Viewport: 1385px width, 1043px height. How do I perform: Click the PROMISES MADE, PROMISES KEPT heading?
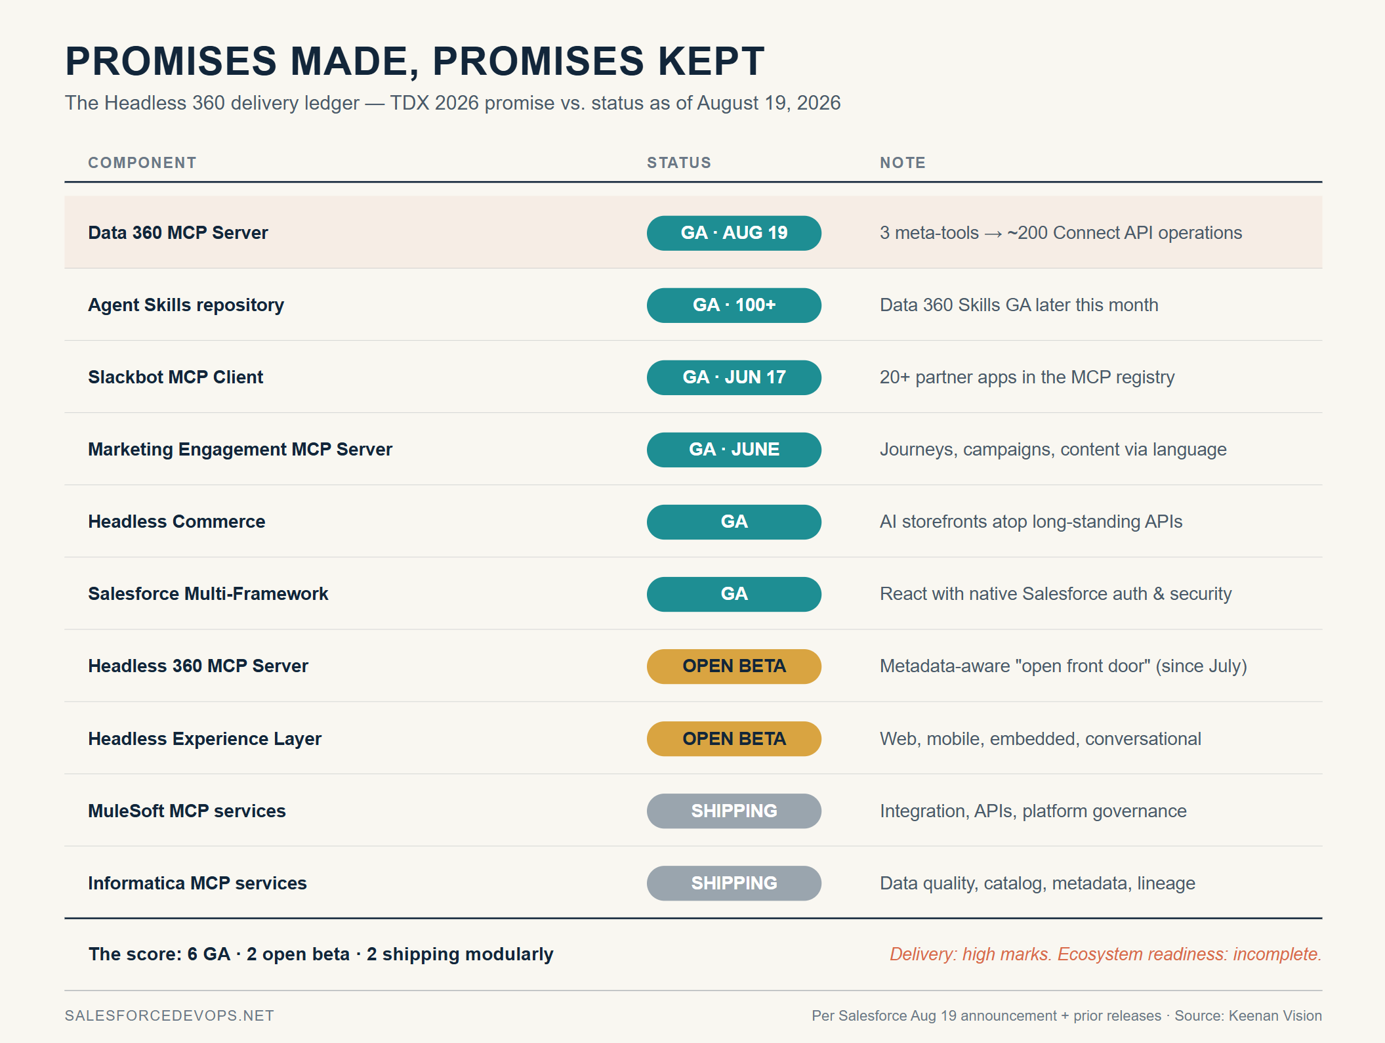tap(415, 61)
